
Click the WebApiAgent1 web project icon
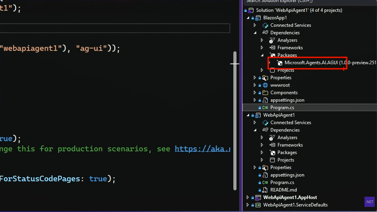258,115
